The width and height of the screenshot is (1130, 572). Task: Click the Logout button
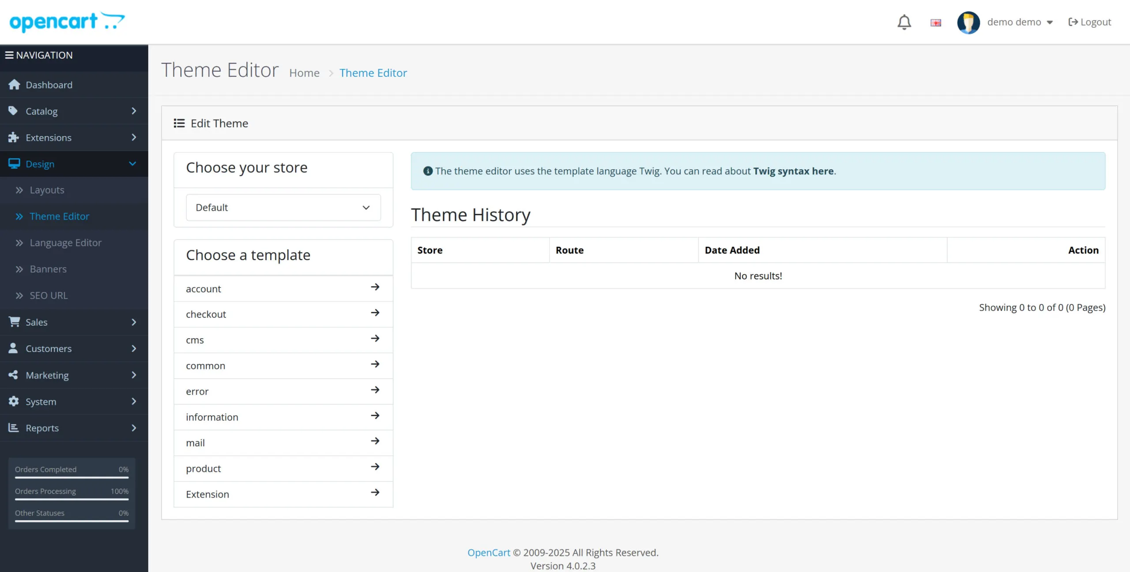tap(1089, 22)
